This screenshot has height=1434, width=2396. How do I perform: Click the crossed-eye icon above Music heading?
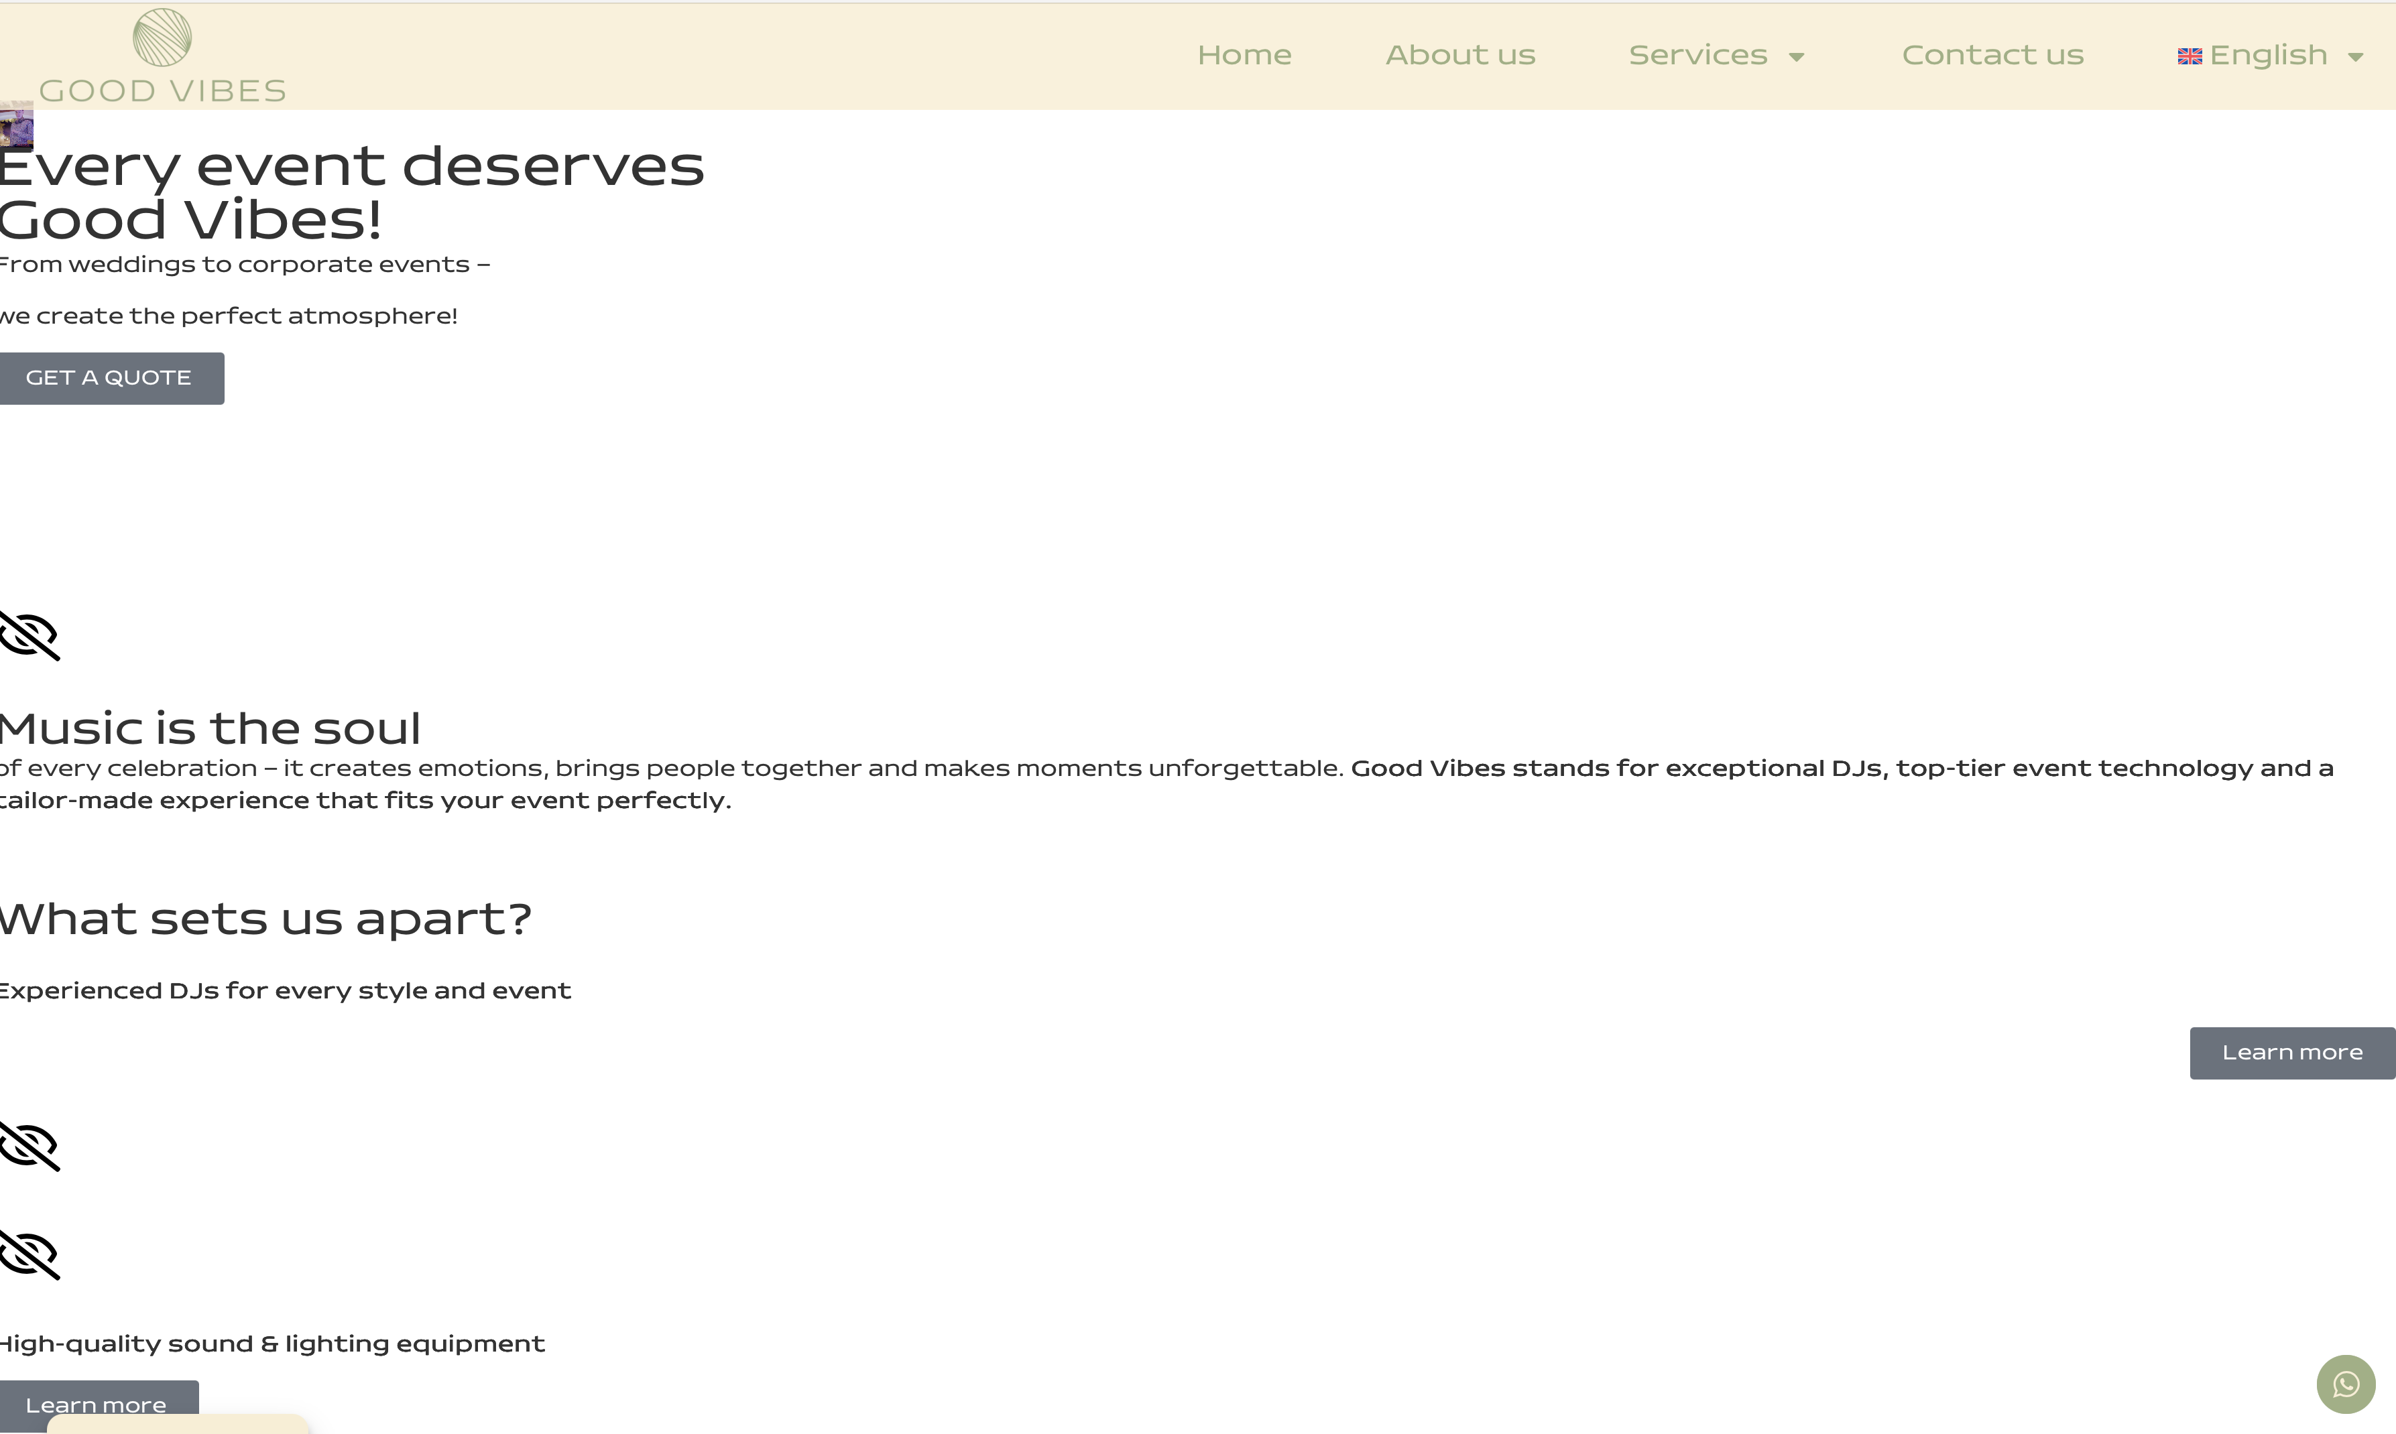30,636
